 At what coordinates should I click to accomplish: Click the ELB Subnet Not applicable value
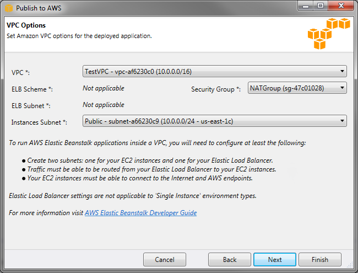[104, 105]
